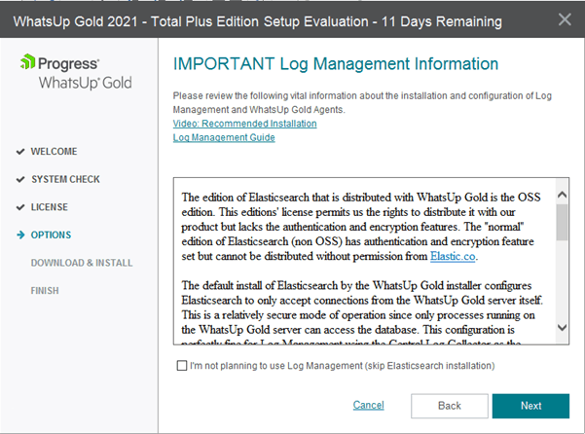This screenshot has height=434, width=585.
Task: Select the OPTIONS step
Action: pyautogui.click(x=51, y=235)
